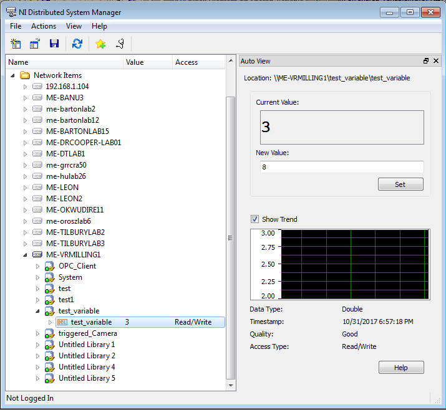Collapse the ME-VRMILLING1 node

[25, 255]
